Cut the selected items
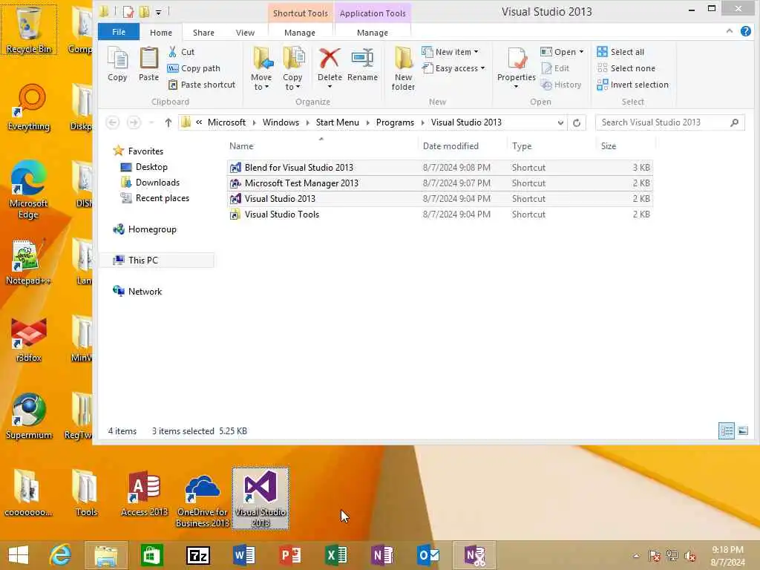 point(181,52)
